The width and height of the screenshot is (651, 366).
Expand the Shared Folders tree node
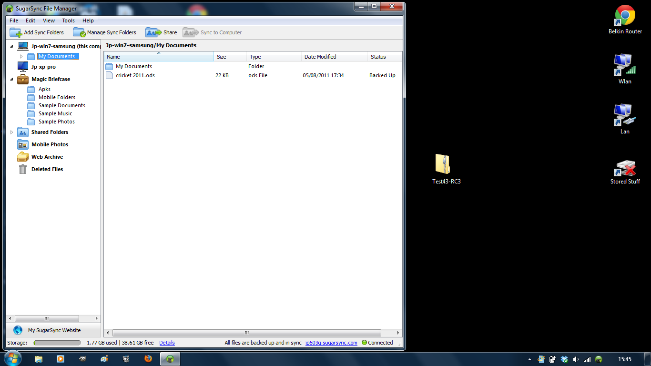[12, 132]
